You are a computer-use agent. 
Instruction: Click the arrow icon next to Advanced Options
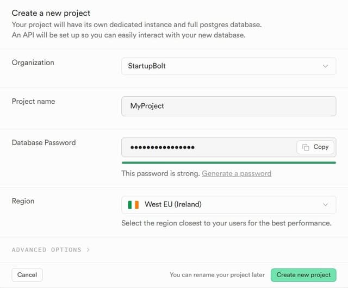tap(88, 250)
